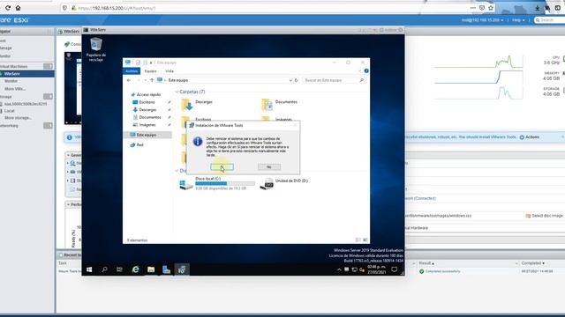Open More VMs... in Navigator

[x=15, y=89]
